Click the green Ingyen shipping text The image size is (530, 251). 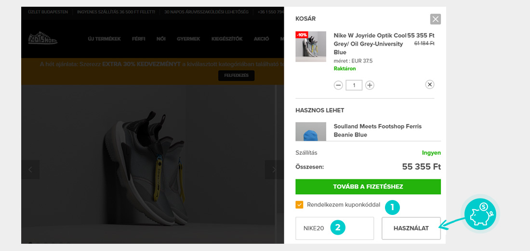[x=431, y=153]
